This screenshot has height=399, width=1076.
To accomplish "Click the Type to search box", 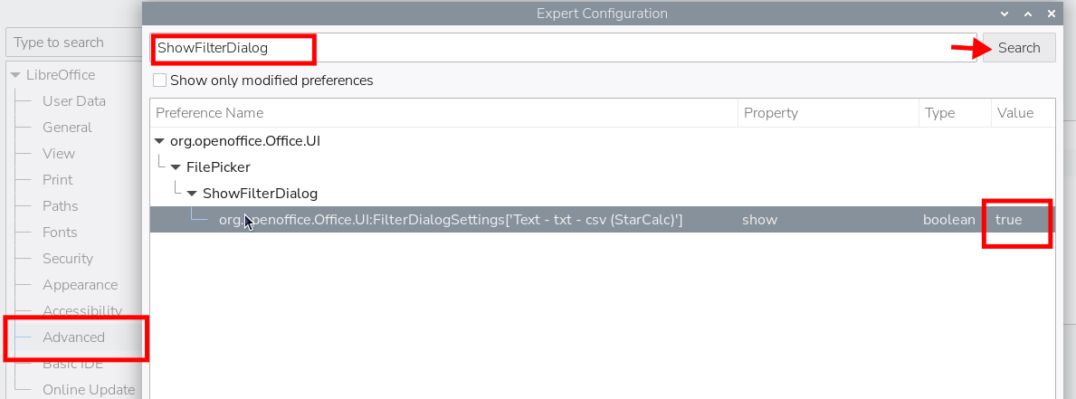I will (74, 43).
